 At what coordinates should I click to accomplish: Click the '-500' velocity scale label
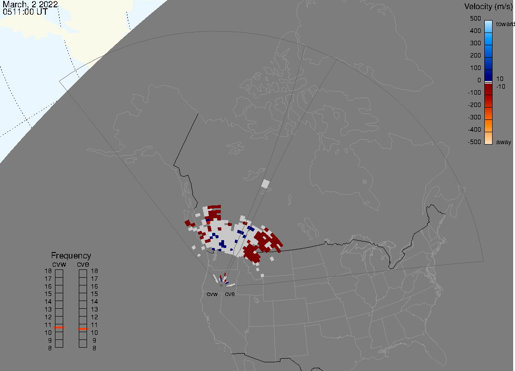(x=474, y=142)
